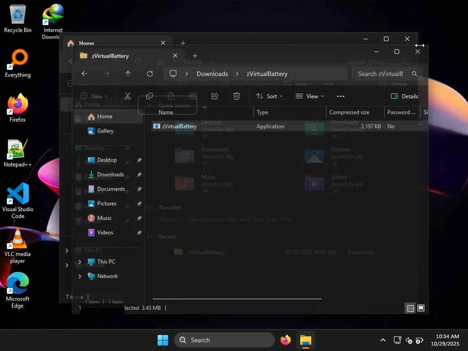Launch Visual Studio Code desktop shortcut
This screenshot has height=351, width=468.
pyautogui.click(x=18, y=201)
